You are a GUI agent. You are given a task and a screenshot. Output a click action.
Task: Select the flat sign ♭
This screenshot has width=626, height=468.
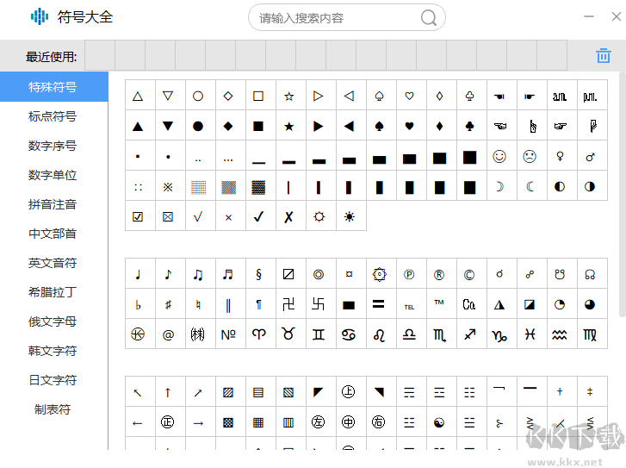click(x=138, y=304)
